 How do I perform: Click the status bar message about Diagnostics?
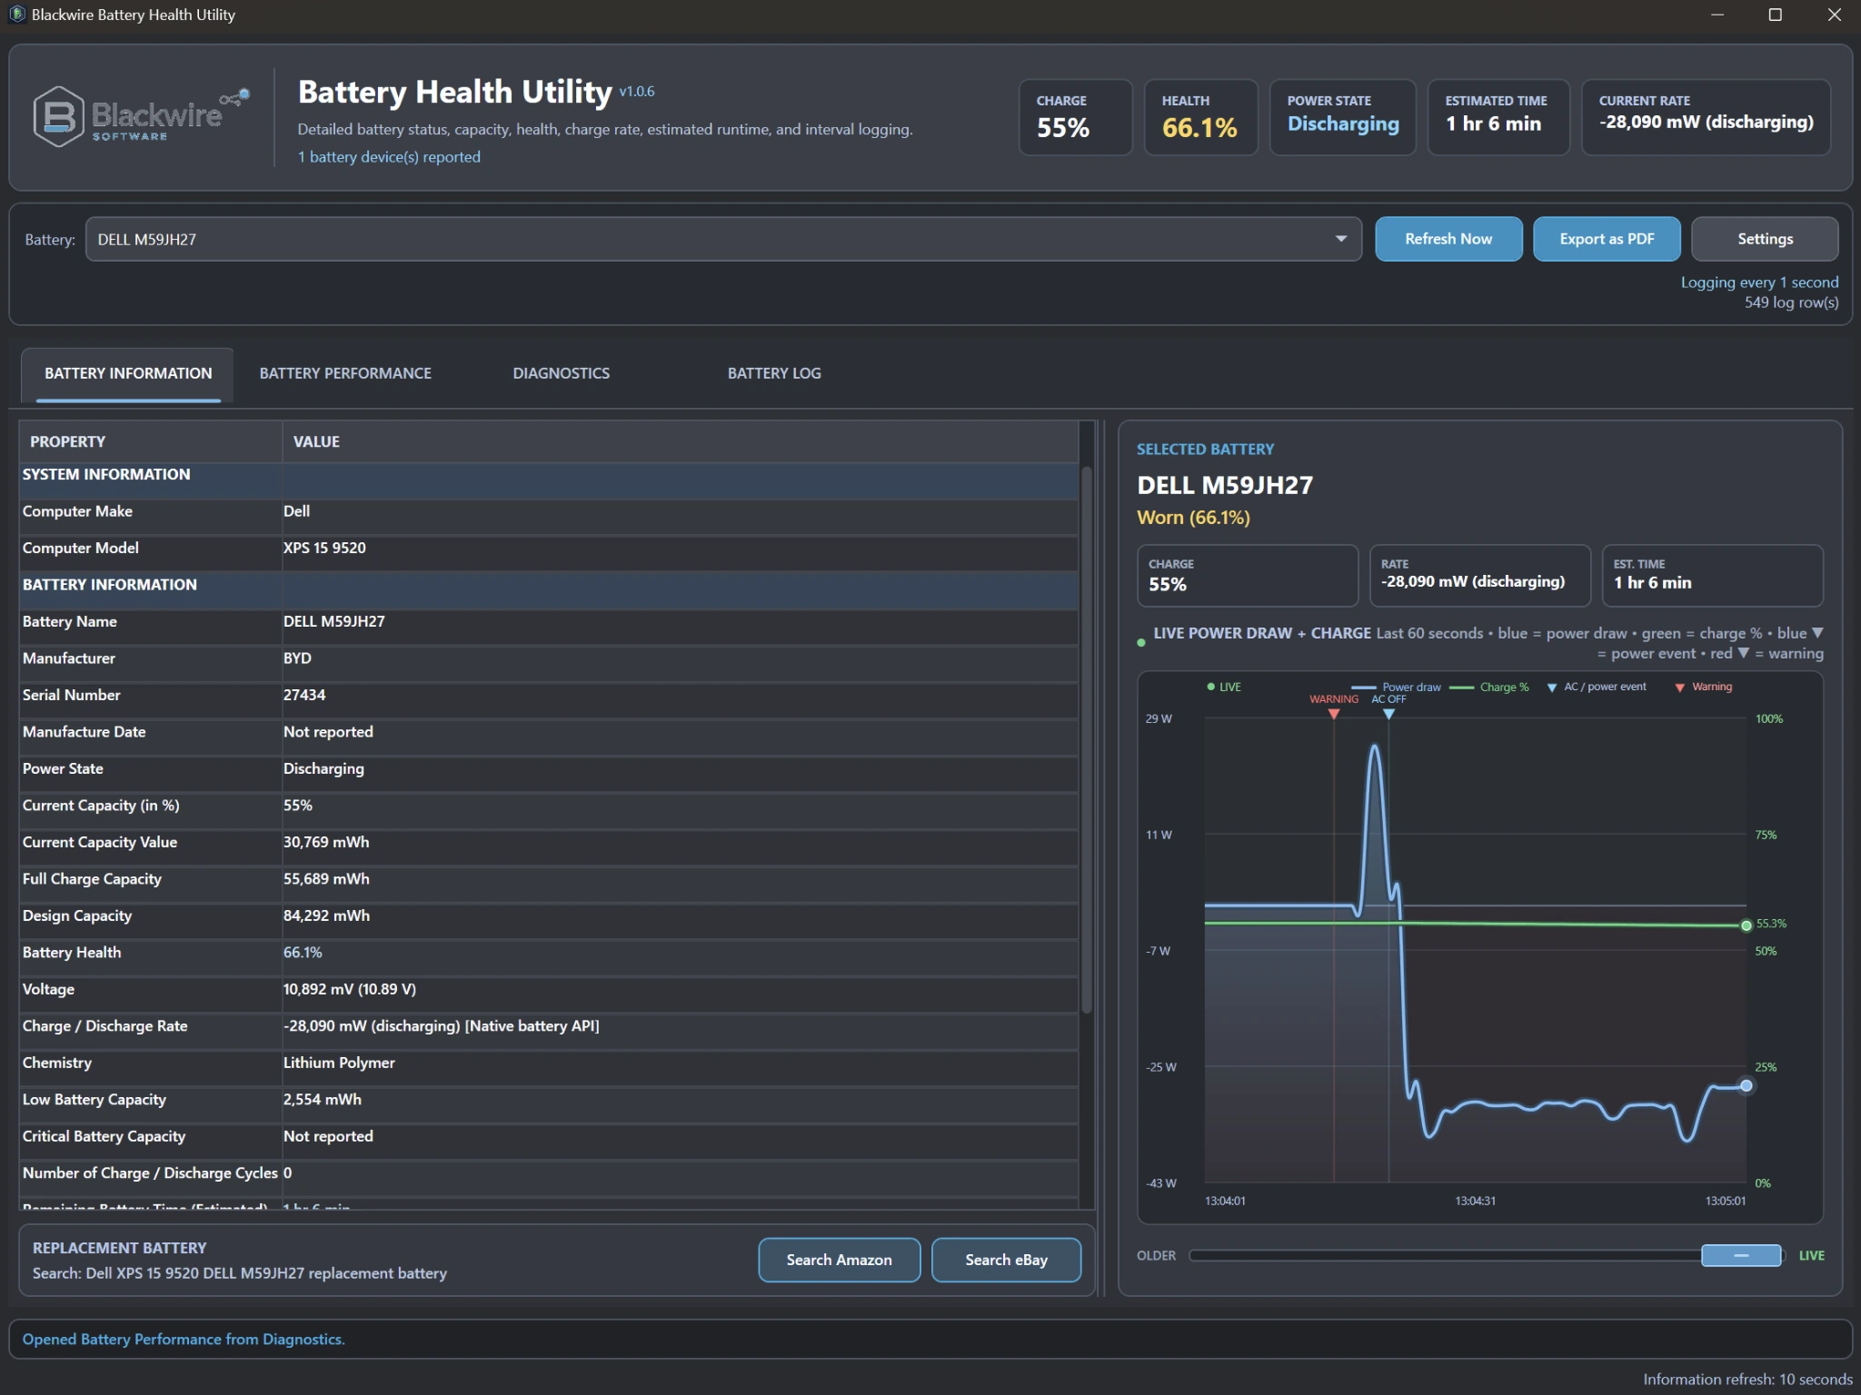(184, 1339)
